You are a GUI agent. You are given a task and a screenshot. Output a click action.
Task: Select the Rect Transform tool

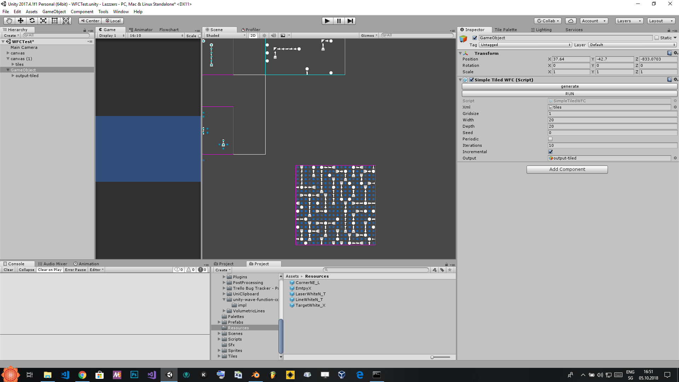(x=54, y=21)
